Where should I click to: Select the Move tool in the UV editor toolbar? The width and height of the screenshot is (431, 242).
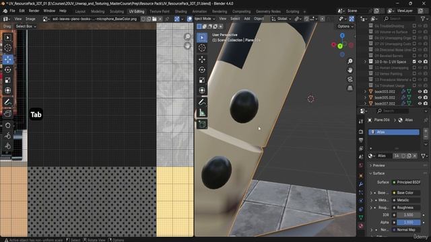pos(7,59)
